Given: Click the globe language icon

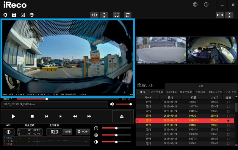Looking at the screenshot, I should 195,4.
